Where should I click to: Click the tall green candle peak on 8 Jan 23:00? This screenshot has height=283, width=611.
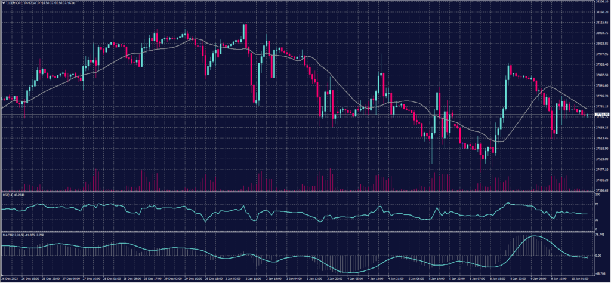[x=508, y=64]
